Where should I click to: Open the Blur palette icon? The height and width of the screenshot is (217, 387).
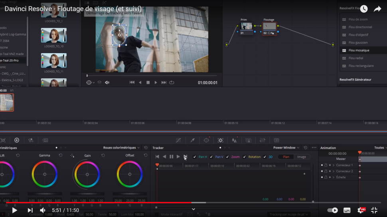coord(234,141)
